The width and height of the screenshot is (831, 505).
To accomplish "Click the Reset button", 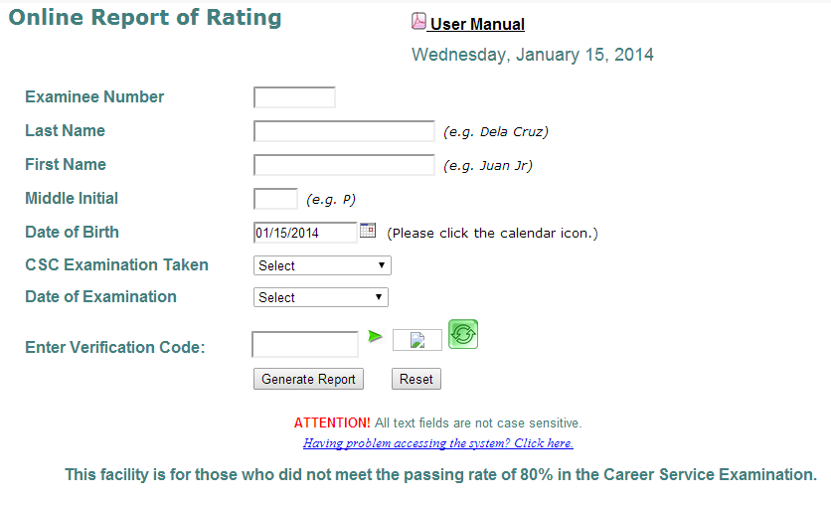I will tap(416, 379).
